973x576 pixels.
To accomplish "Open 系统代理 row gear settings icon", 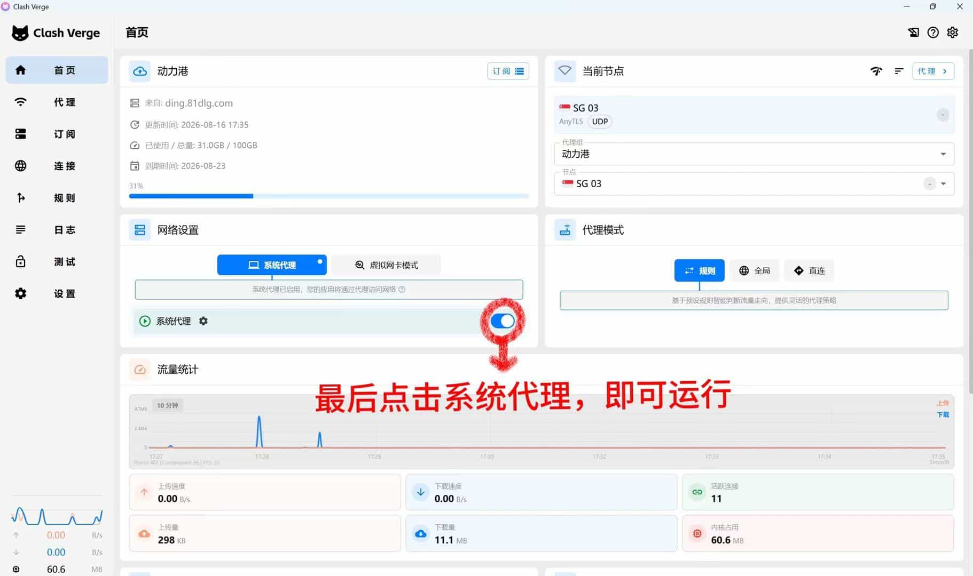I will click(203, 321).
